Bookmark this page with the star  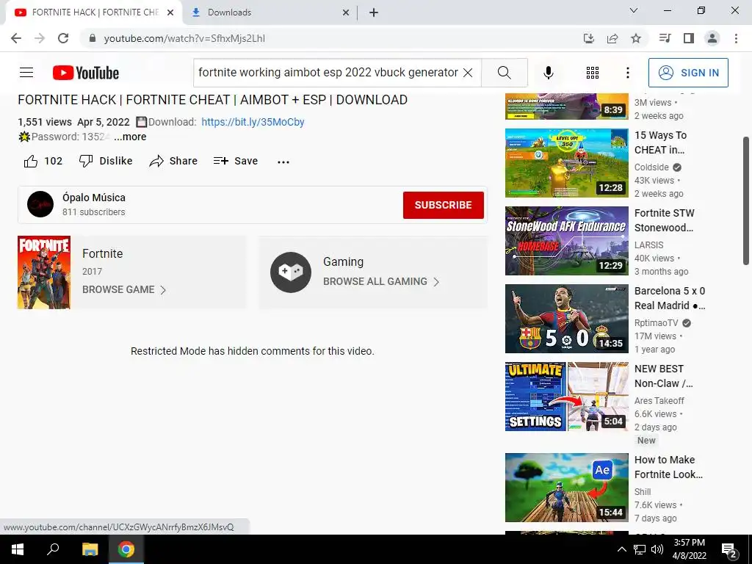(x=636, y=38)
